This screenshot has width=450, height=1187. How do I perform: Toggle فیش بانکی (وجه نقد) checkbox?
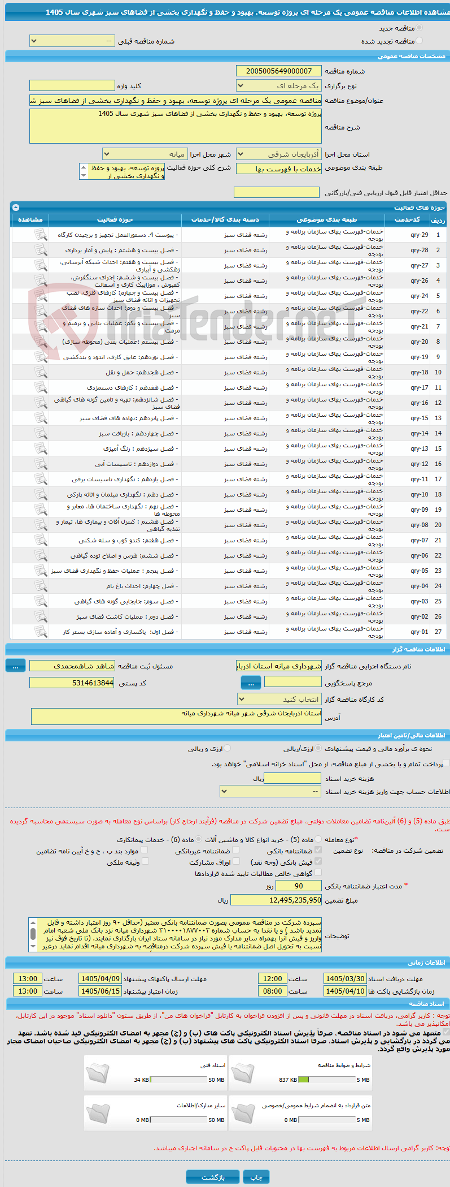click(x=318, y=861)
